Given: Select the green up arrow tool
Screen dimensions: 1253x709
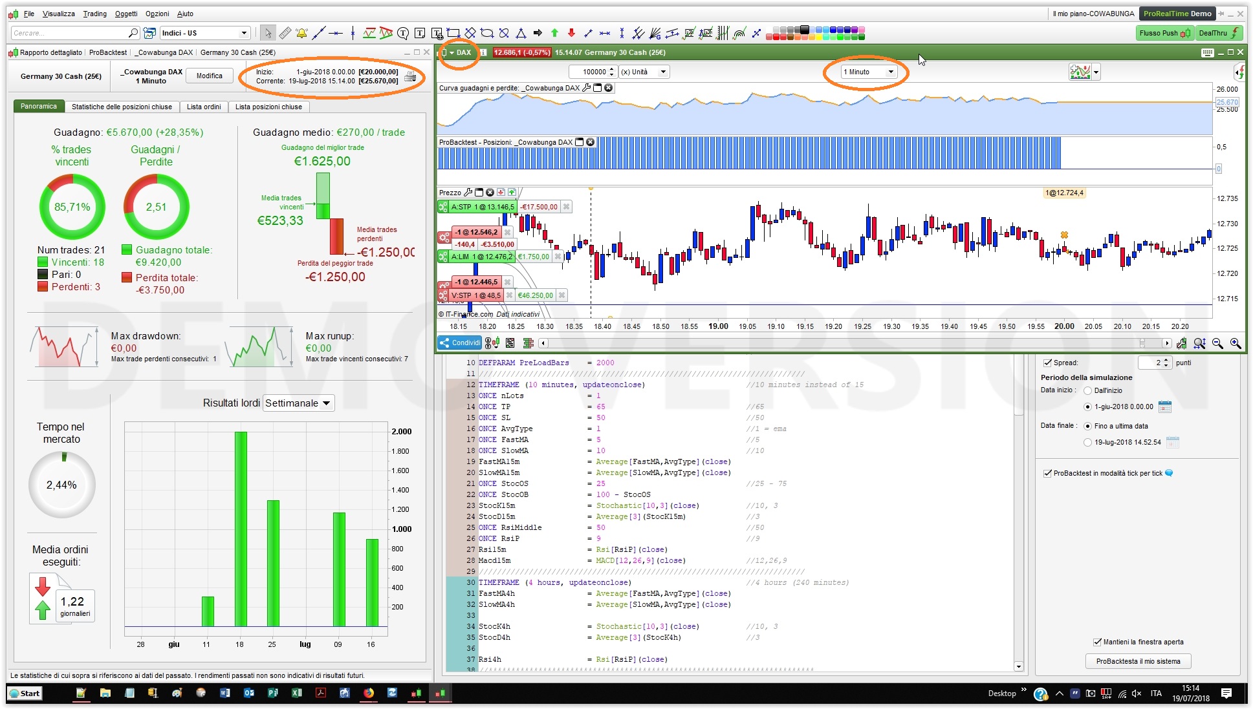Looking at the screenshot, I should coord(554,33).
